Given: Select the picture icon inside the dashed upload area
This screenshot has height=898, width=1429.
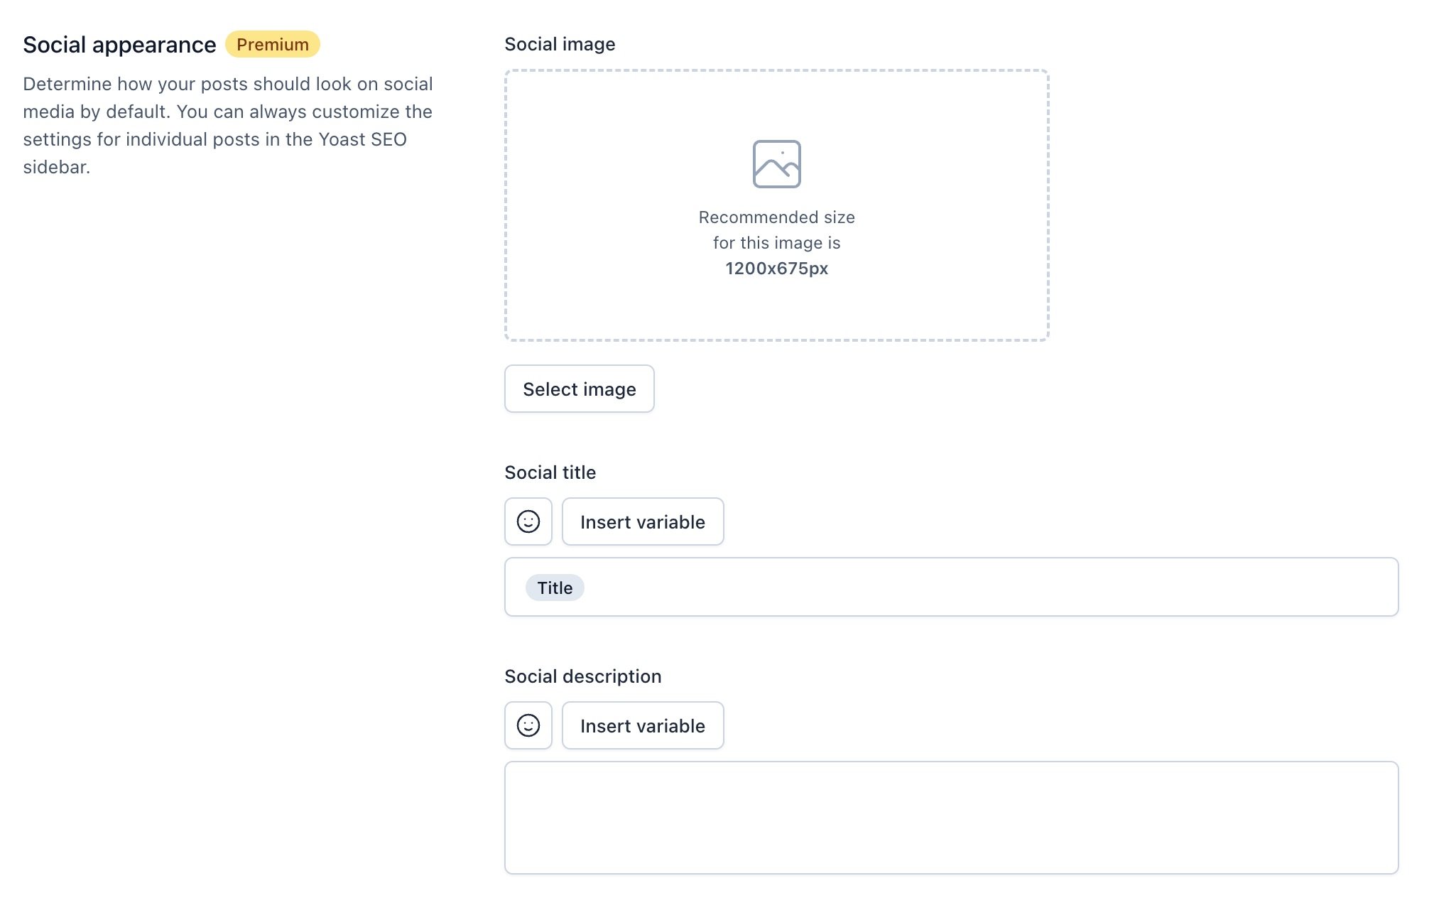Looking at the screenshot, I should point(777,163).
